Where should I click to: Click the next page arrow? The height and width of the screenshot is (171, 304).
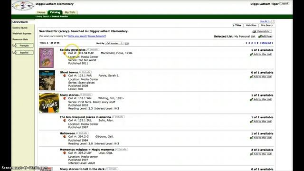pos(257,43)
